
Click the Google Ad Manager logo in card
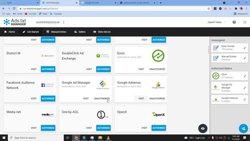click(103, 85)
